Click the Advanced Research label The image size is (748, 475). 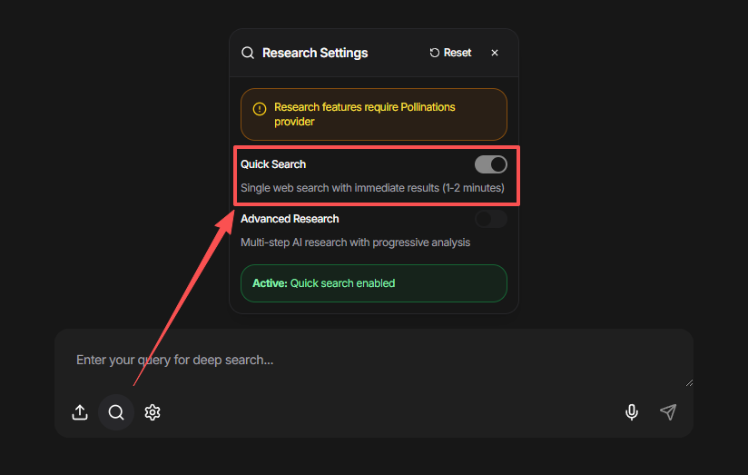[x=290, y=219]
